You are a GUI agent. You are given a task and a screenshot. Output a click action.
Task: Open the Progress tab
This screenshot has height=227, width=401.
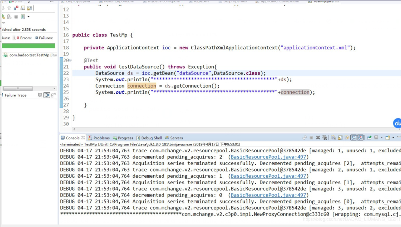point(123,138)
